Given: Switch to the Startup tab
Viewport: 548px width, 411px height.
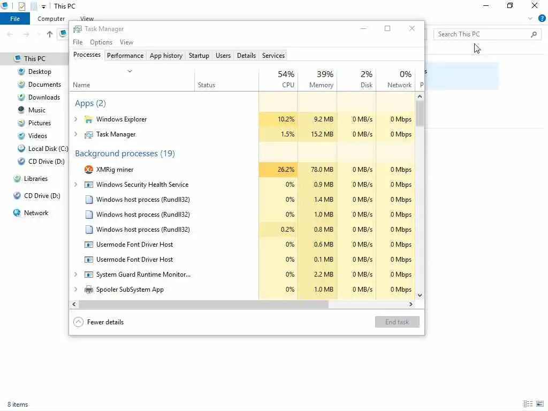Looking at the screenshot, I should 199,56.
